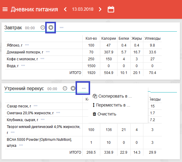
Task: Open the hamburger navigation menu
Action: (5, 9)
